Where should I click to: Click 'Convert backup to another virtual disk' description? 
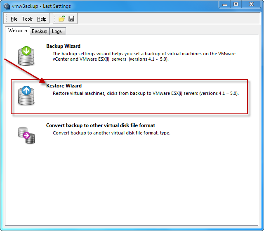tap(111, 133)
